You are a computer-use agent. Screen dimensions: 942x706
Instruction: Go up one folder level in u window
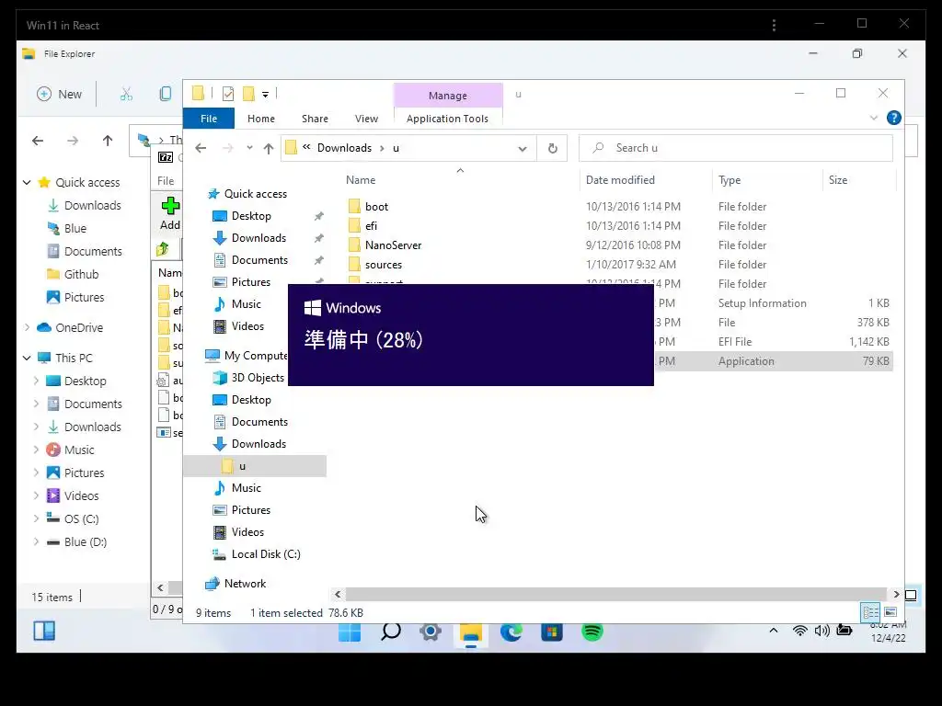coord(269,148)
